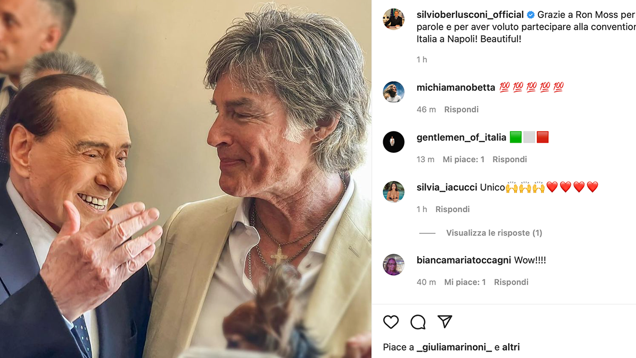Reply to gentlemen_of_italia's comment
Screen dimensions: 636x358
point(509,159)
